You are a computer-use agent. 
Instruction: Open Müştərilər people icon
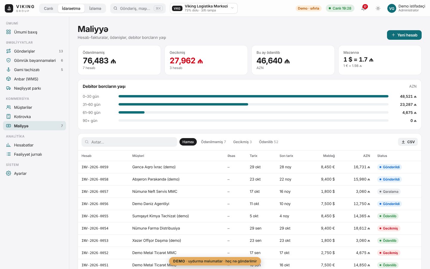pyautogui.click(x=9, y=107)
